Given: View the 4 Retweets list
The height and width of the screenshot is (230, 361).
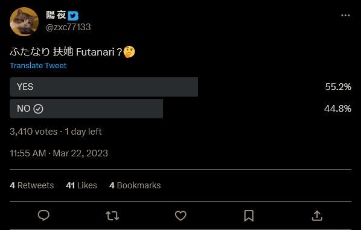Looking at the screenshot, I should pyautogui.click(x=32, y=185).
